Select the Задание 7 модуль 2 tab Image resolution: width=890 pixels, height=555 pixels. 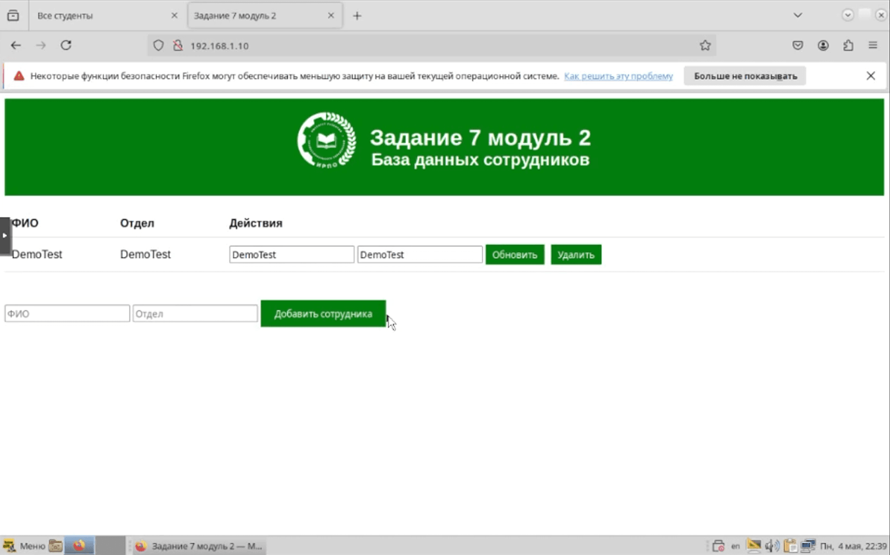pyautogui.click(x=265, y=15)
